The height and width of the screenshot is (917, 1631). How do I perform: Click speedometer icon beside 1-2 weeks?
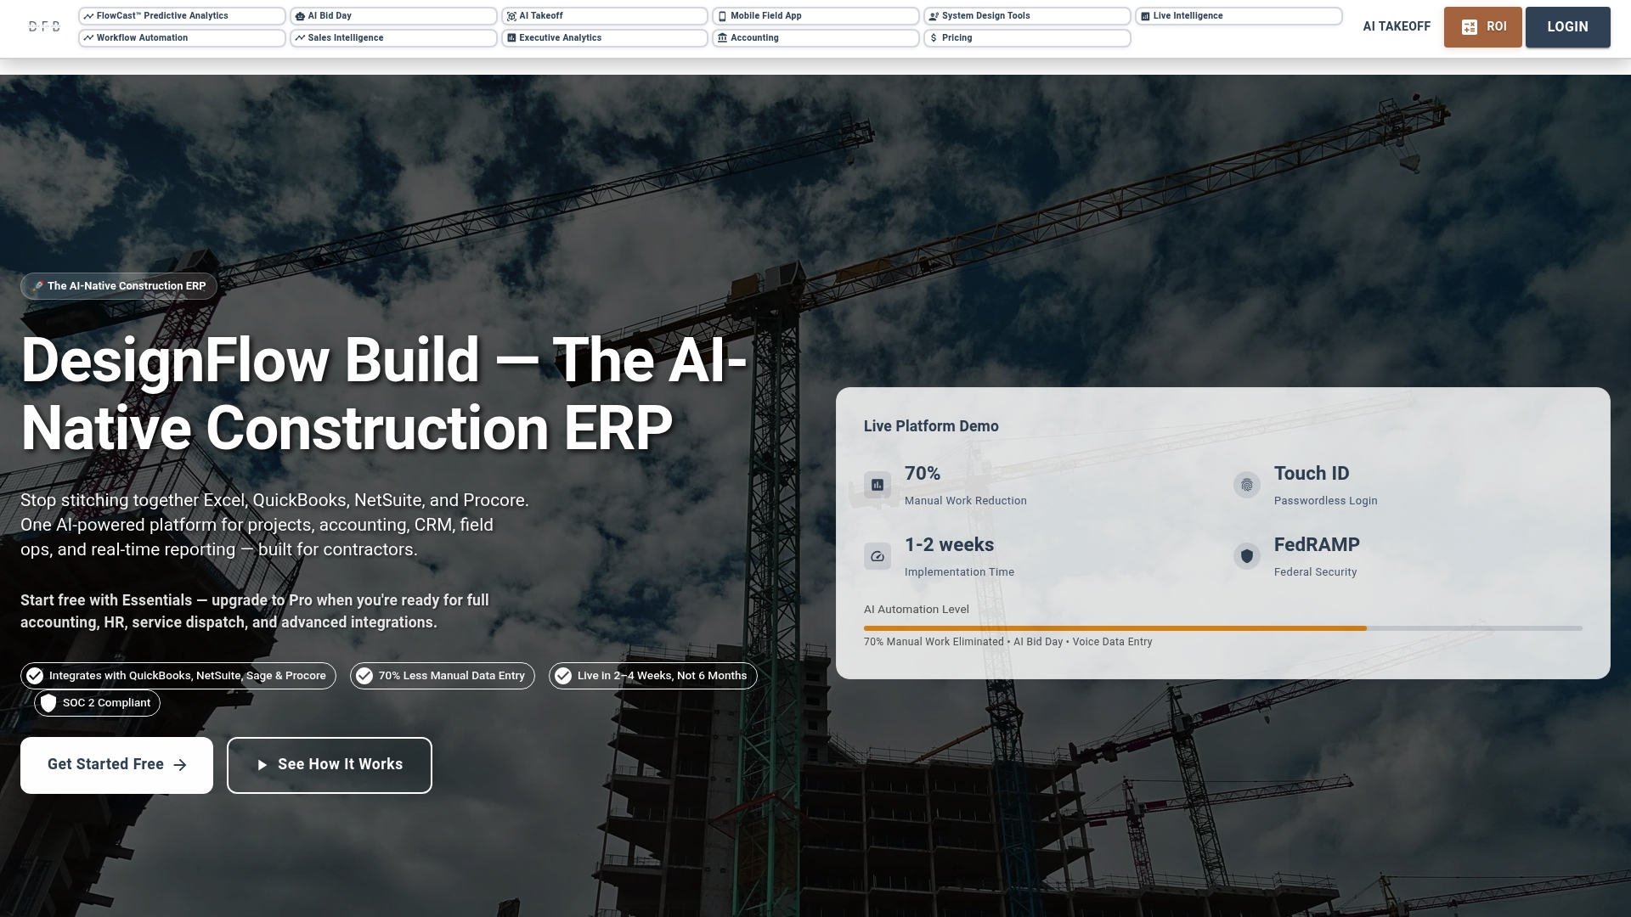coord(878,556)
